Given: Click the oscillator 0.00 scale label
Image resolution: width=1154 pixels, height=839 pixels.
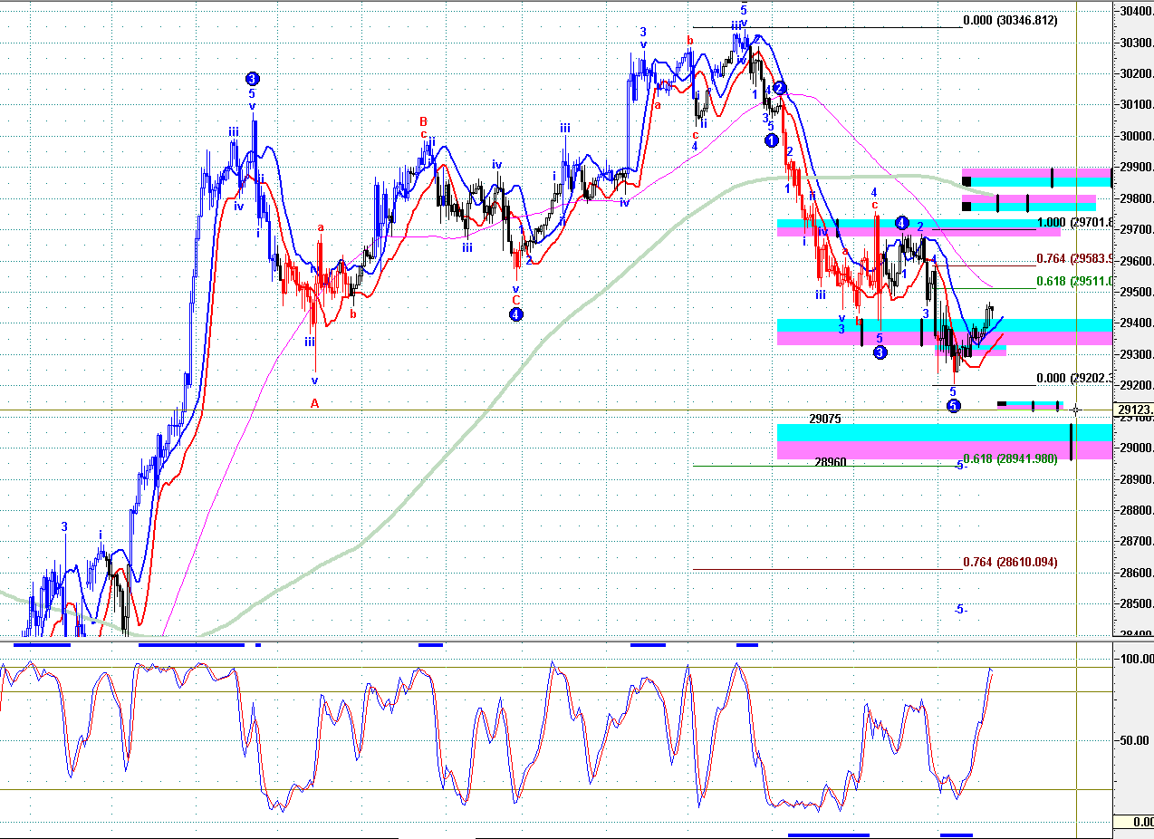Looking at the screenshot, I should pyautogui.click(x=1144, y=822).
